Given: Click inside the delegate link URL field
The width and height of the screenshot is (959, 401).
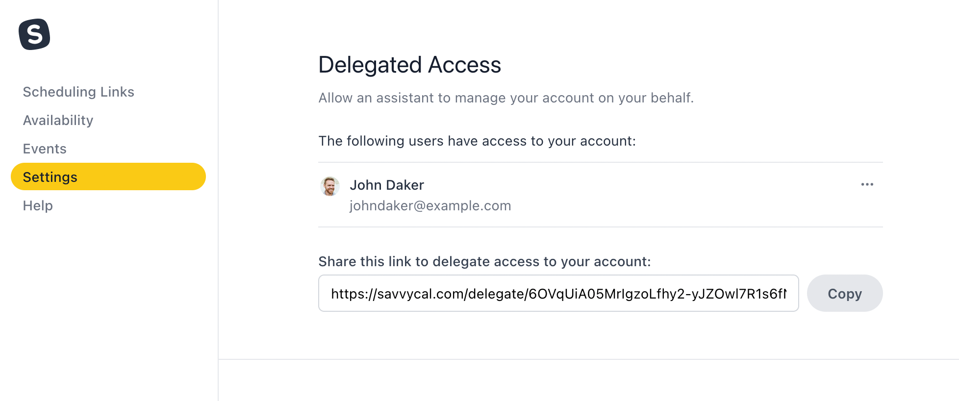Looking at the screenshot, I should point(558,294).
